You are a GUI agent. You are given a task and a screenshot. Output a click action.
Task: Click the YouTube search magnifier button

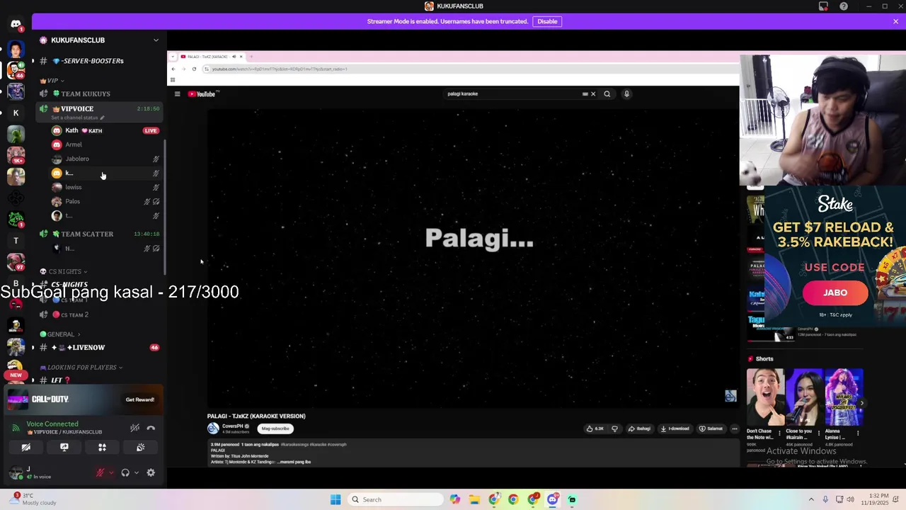(x=607, y=93)
